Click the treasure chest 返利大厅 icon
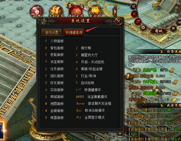Screen dimensions: 181x141 pos(56,11)
